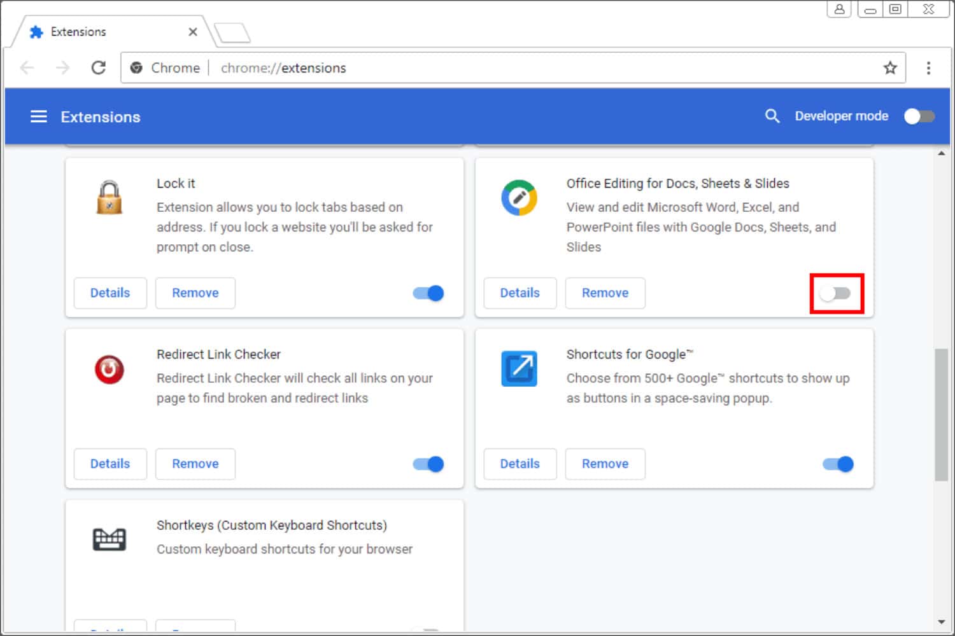This screenshot has width=955, height=636.
Task: Click the site info Chrome icon in address bar
Action: 136,67
